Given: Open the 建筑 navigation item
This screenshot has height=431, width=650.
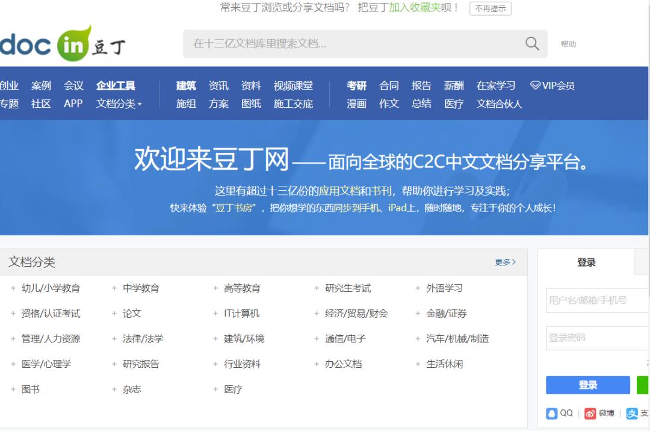Looking at the screenshot, I should pos(186,86).
